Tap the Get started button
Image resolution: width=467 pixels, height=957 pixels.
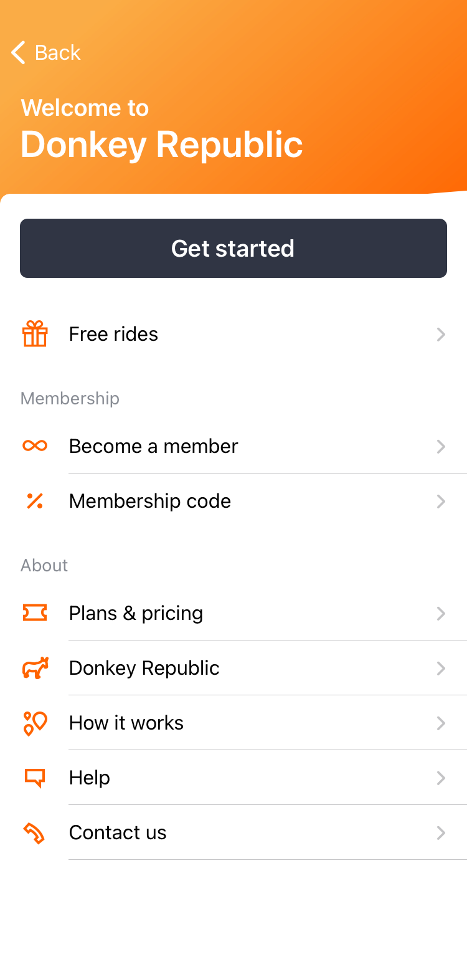[233, 248]
